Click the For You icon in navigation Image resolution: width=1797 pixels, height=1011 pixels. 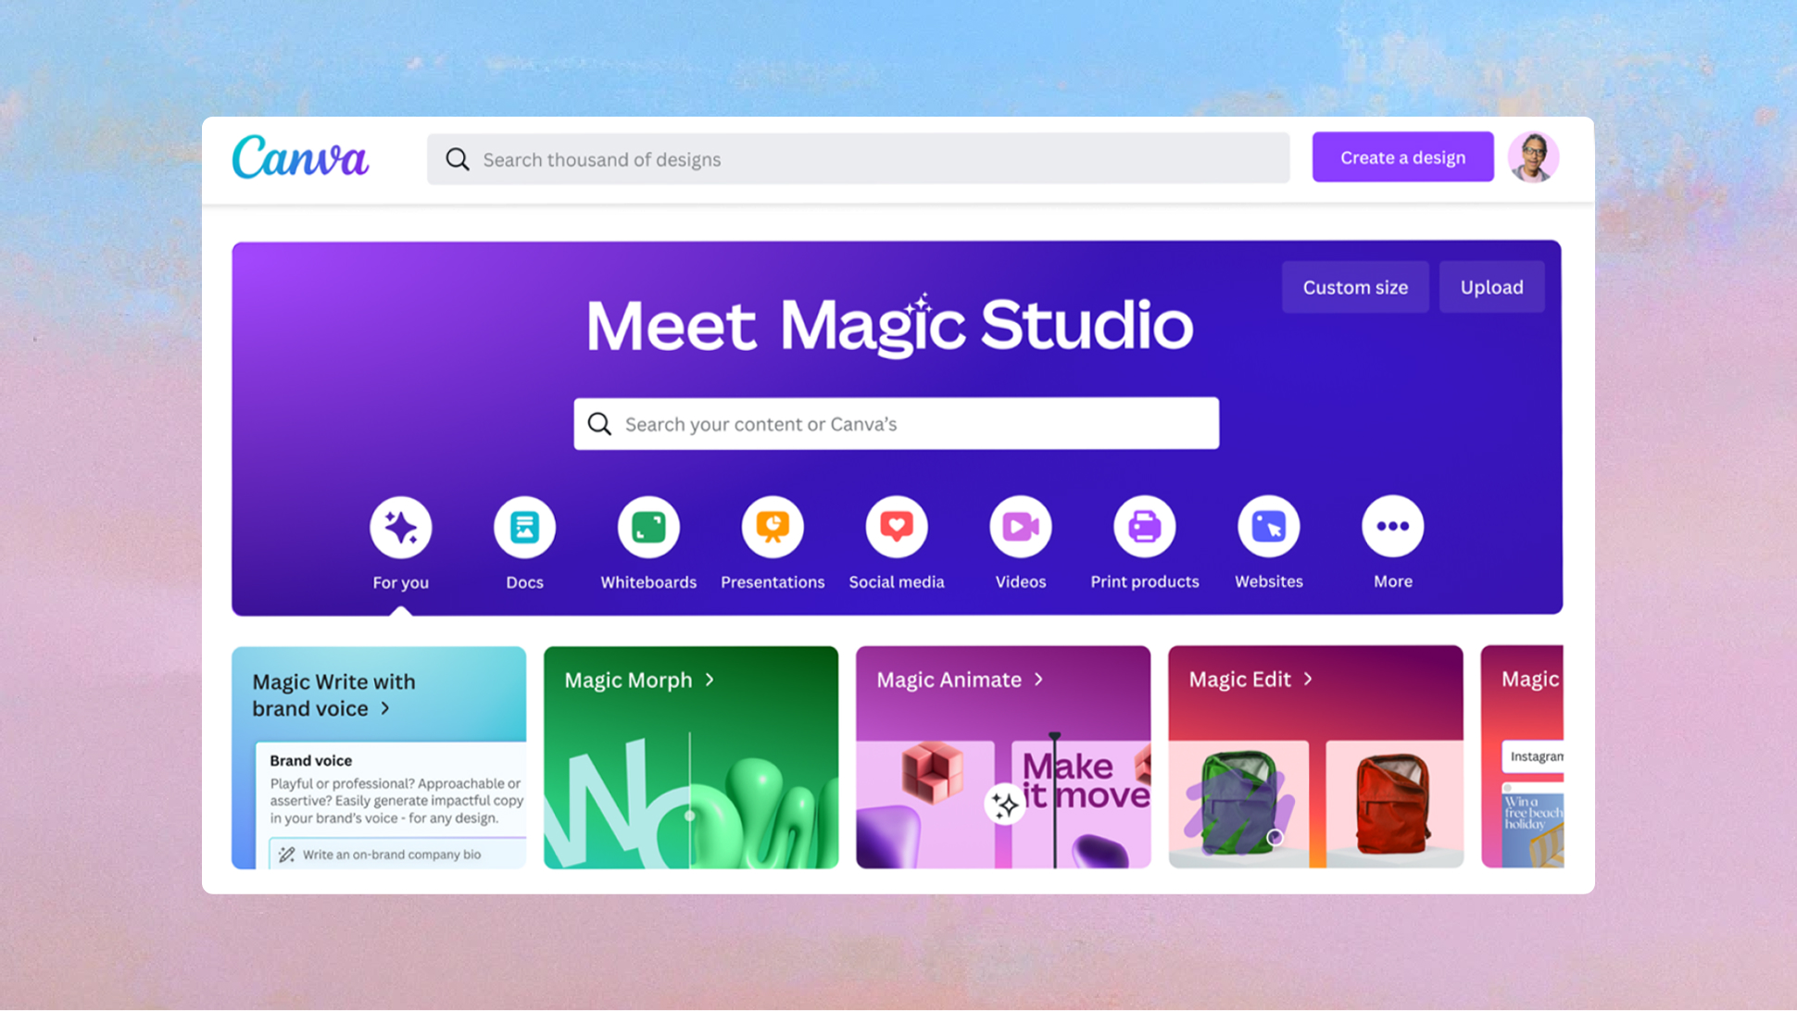pos(401,528)
